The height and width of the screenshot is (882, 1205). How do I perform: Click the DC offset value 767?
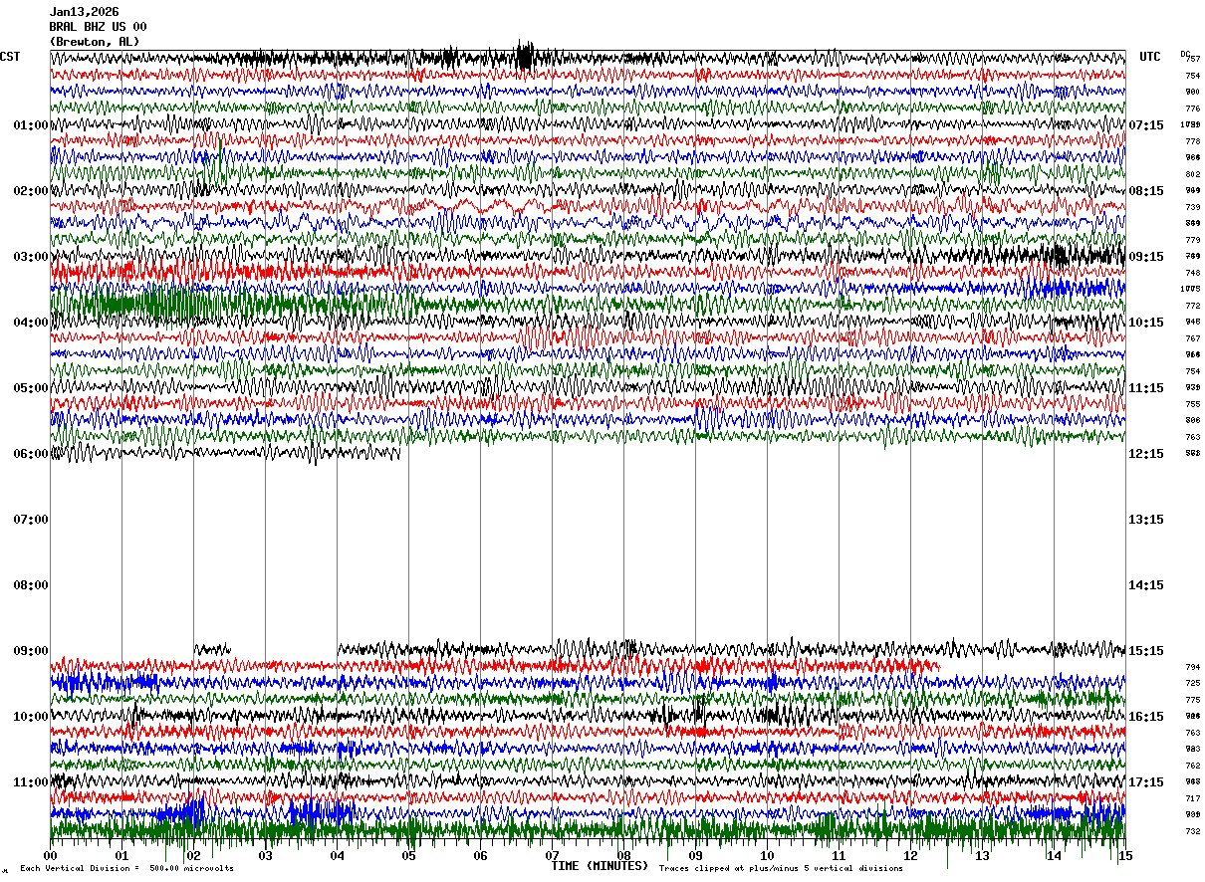[x=1192, y=338]
